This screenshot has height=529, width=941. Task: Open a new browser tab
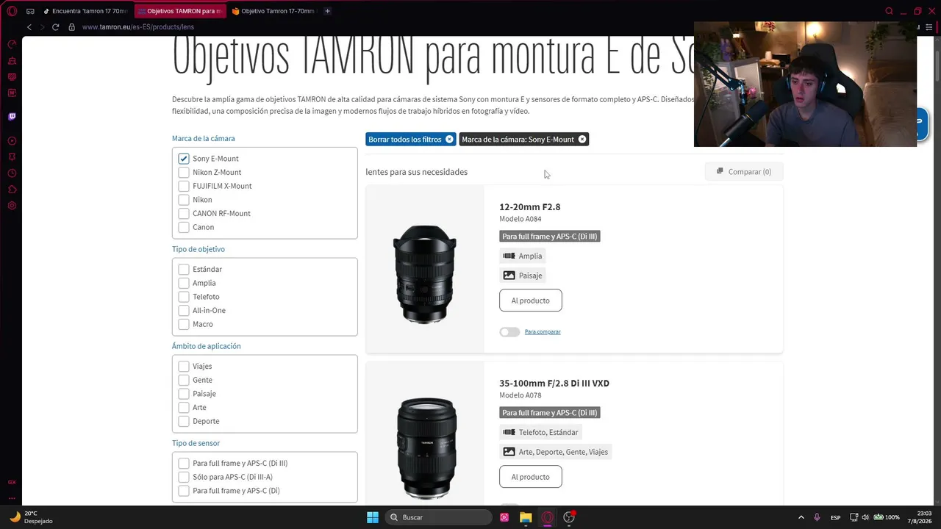327,11
